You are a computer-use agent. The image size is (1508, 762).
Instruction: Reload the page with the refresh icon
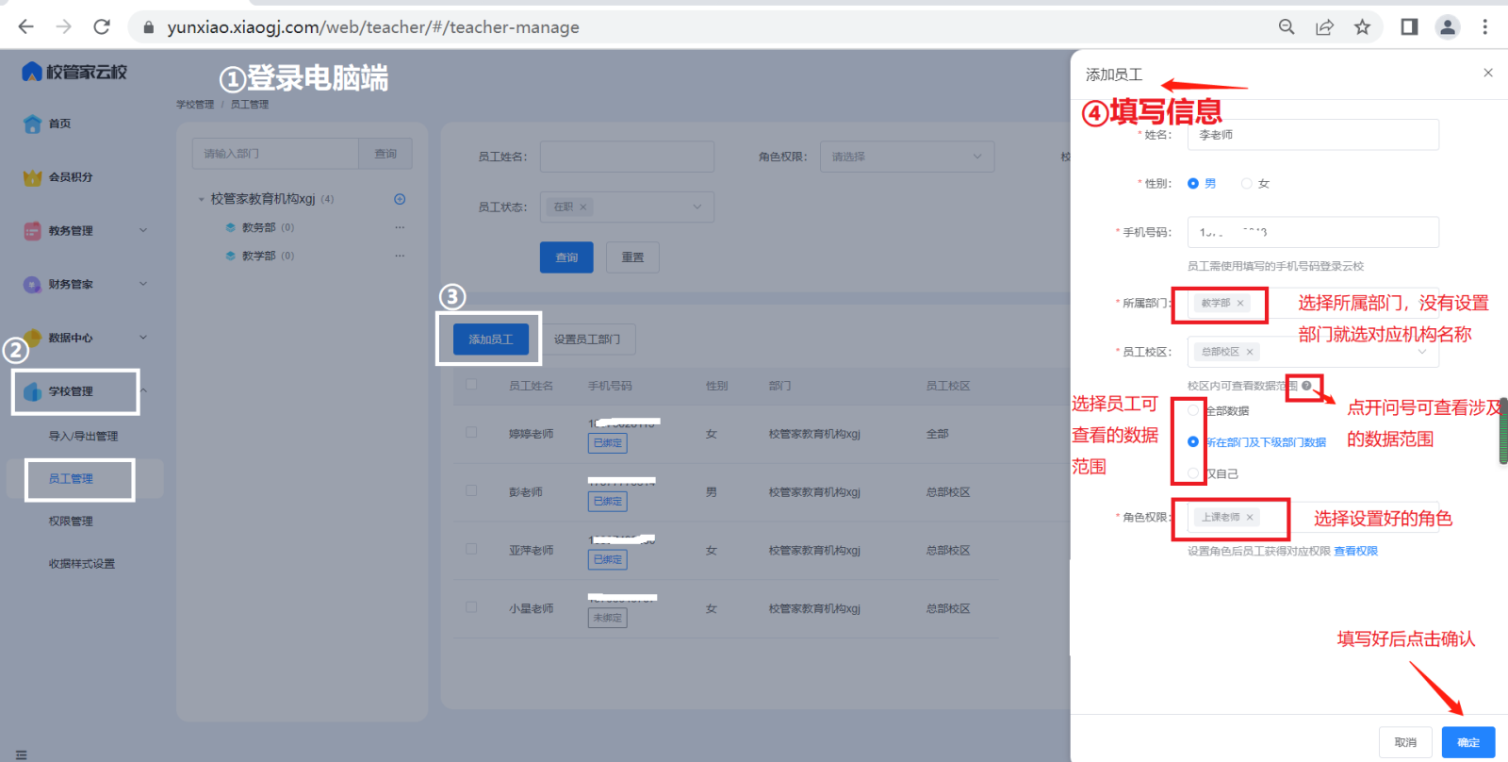click(x=102, y=27)
